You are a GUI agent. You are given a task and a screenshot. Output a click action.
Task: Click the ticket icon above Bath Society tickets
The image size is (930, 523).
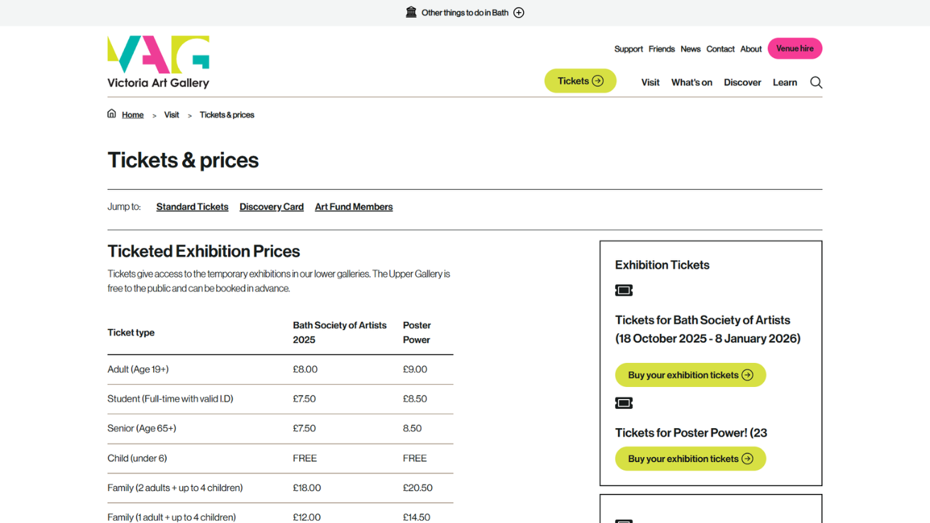coord(624,290)
